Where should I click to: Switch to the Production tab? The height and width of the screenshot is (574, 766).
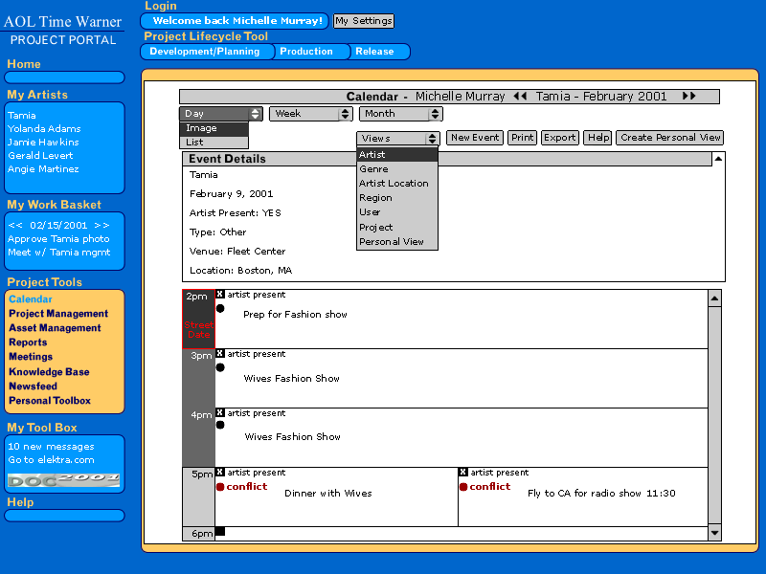click(306, 52)
